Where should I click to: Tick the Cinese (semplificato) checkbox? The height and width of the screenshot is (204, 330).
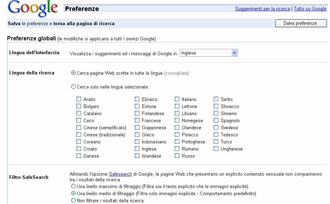(79, 127)
